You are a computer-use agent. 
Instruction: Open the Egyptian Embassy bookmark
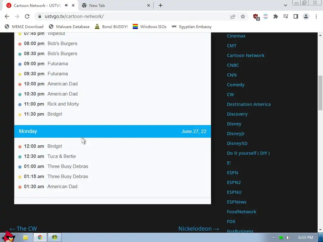tap(191, 27)
